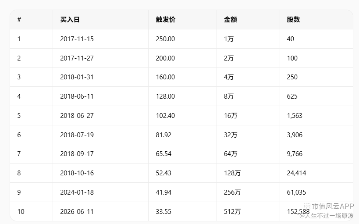Screen dimensions: 359x224
Task: Select the date cell 2017-11-15
Action: pos(77,39)
